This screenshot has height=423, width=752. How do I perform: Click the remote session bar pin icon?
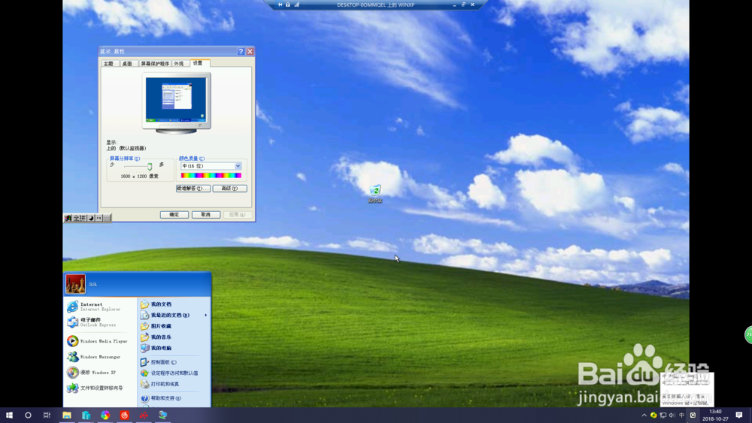pos(280,5)
